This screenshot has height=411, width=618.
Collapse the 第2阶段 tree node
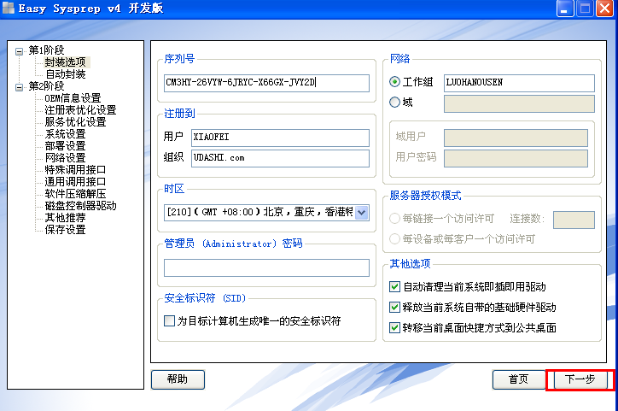(x=20, y=86)
